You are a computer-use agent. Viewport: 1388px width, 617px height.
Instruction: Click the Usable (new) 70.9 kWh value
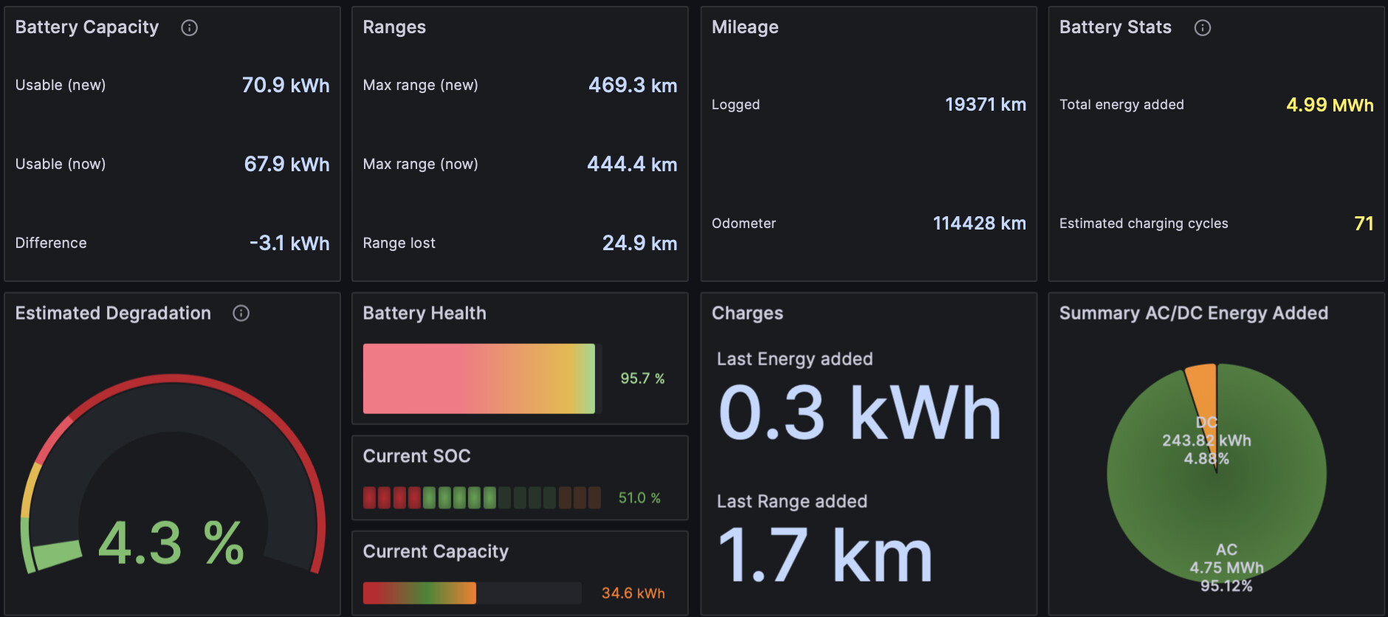[286, 86]
